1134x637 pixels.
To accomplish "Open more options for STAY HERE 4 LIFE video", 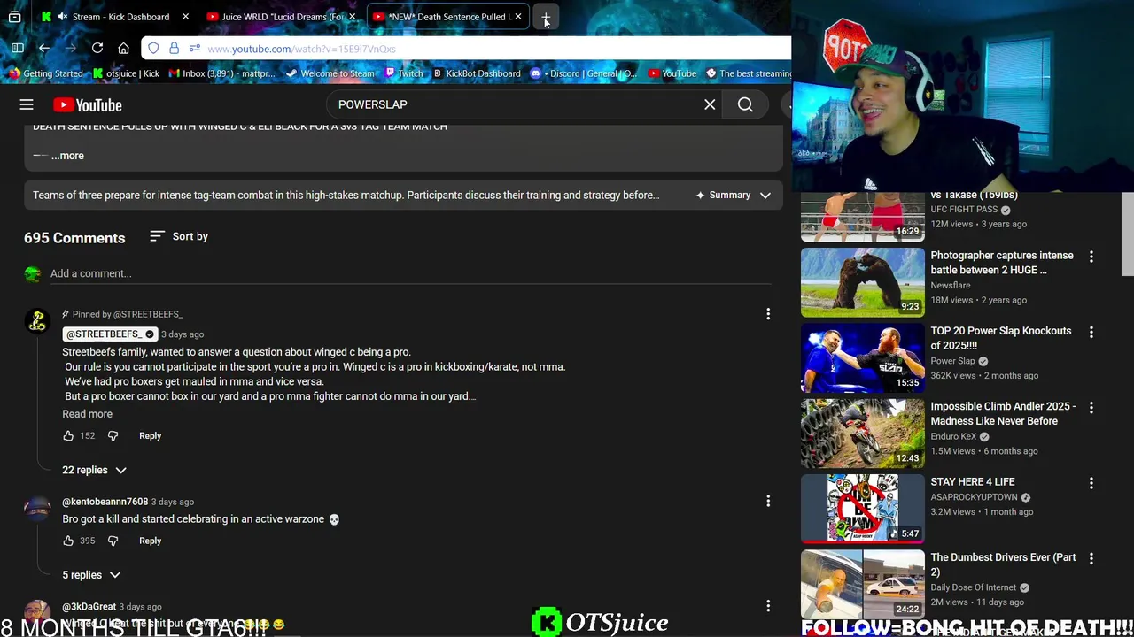I will 1091,483.
